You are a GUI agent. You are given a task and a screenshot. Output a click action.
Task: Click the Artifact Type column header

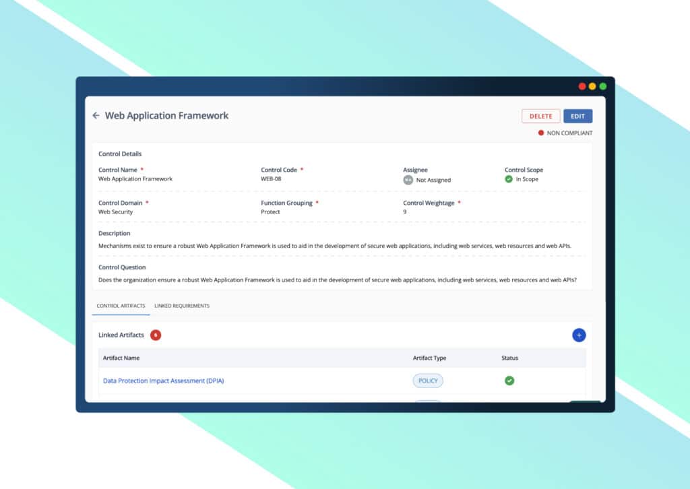tap(429, 358)
